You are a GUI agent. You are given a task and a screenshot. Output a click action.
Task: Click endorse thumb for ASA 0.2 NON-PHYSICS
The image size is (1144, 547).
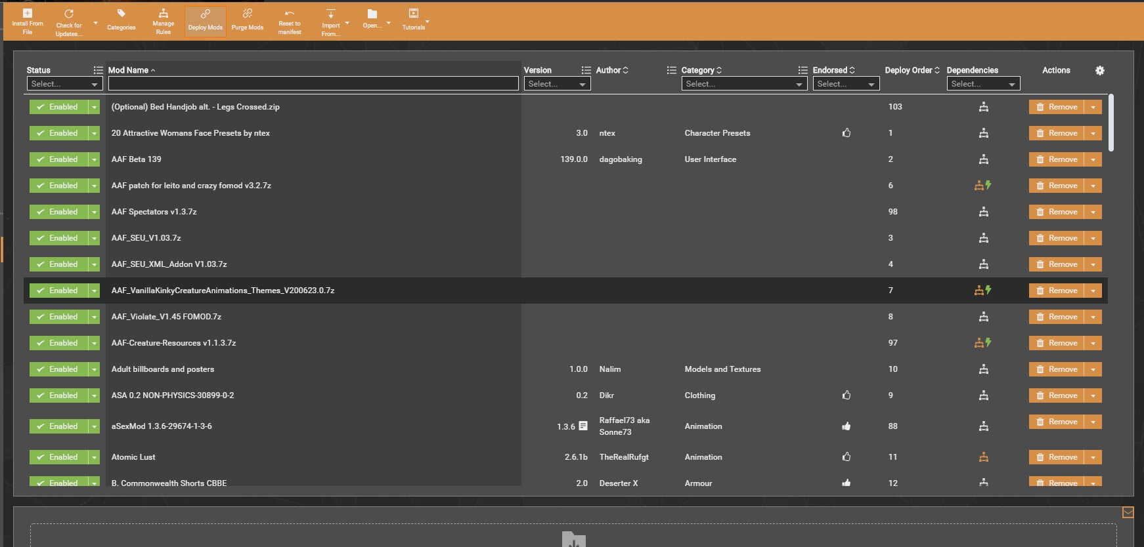[847, 395]
